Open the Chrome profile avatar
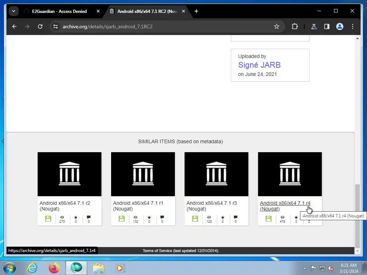 (x=340, y=26)
